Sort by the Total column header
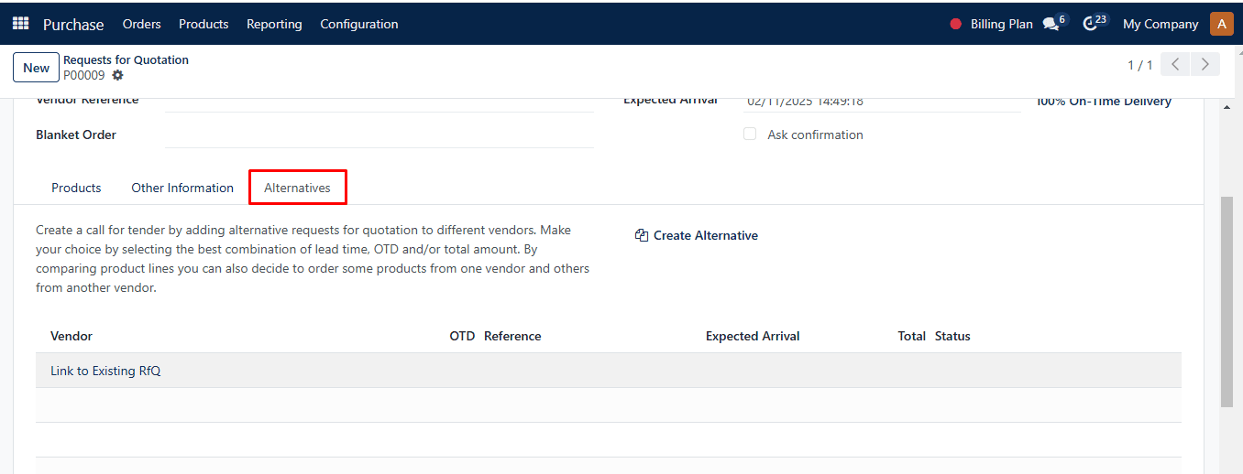Image resolution: width=1243 pixels, height=474 pixels. [x=911, y=336]
